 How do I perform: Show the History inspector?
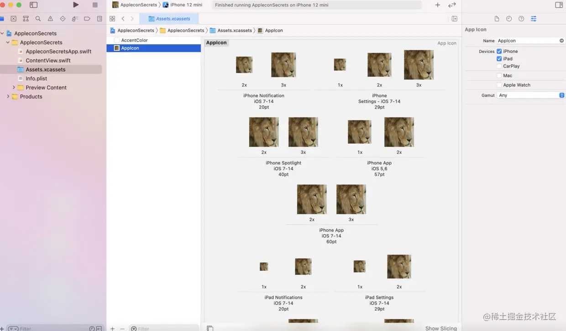pos(509,19)
